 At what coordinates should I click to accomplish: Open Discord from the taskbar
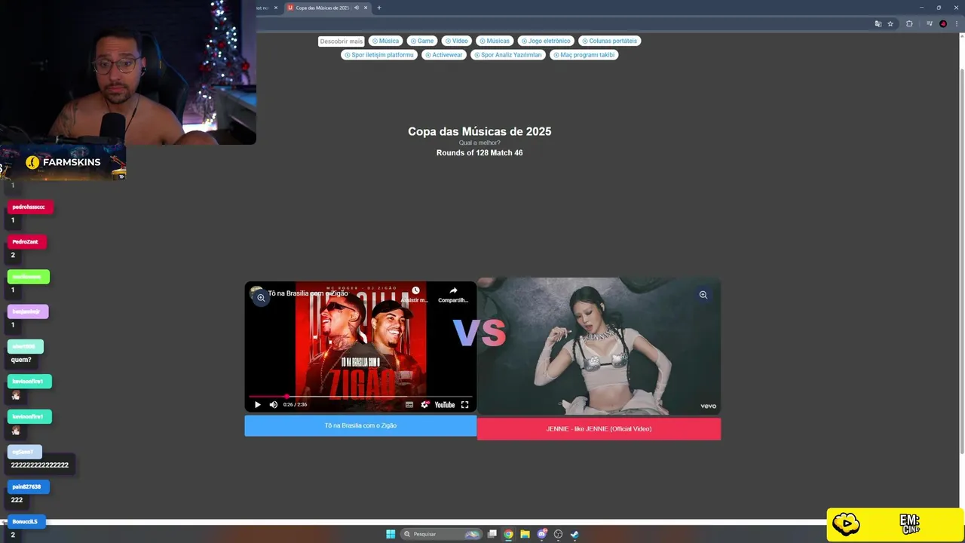pyautogui.click(x=541, y=534)
